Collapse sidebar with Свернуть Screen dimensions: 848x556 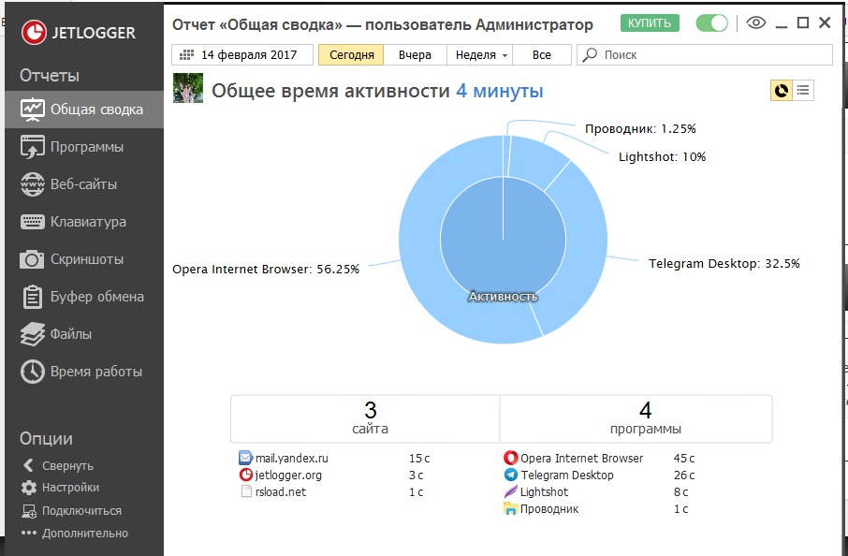[x=58, y=466]
